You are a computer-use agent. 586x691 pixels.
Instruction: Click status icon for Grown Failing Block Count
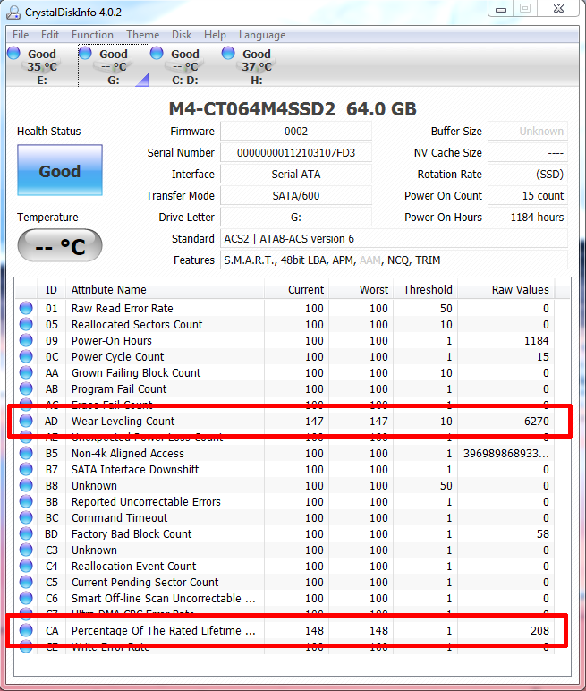pos(26,372)
